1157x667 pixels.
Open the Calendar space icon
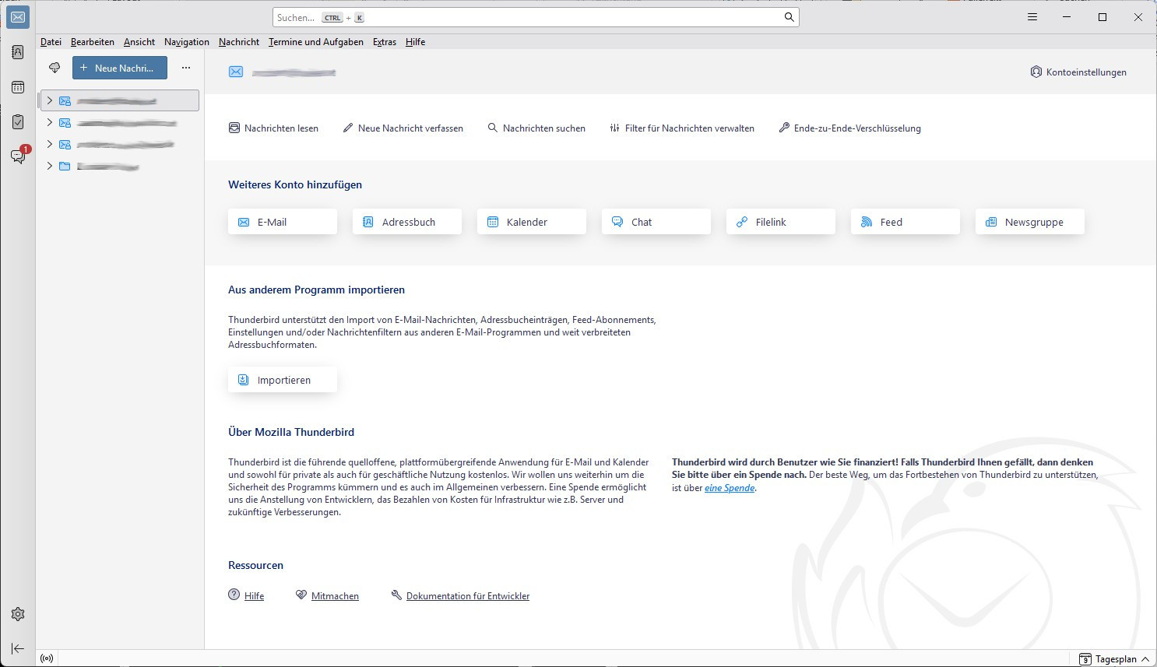18,87
